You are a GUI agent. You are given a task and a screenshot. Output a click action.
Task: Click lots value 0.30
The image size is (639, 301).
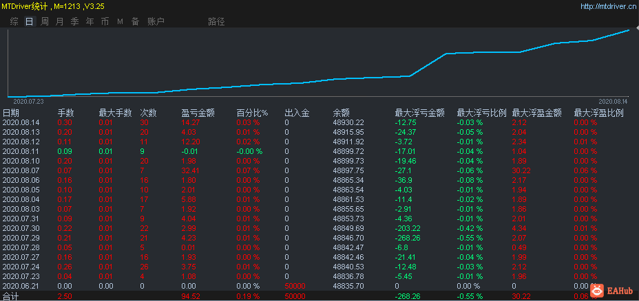(x=65, y=122)
